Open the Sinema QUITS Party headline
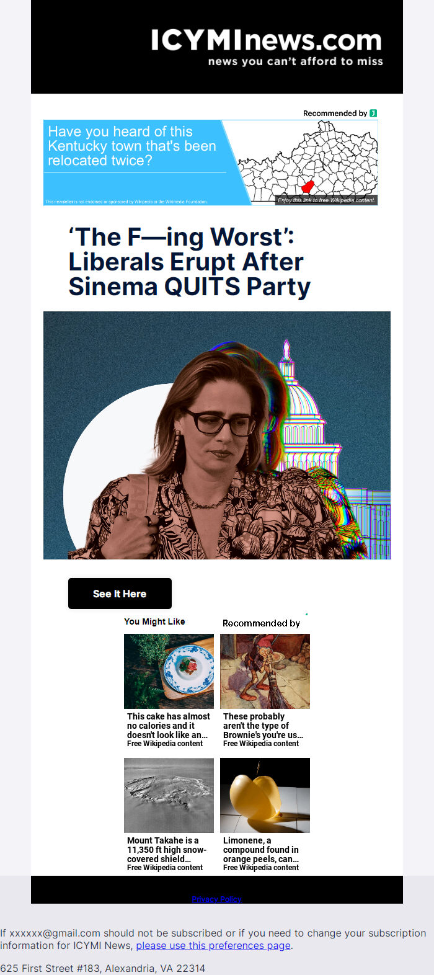The height and width of the screenshot is (975, 434). click(189, 262)
